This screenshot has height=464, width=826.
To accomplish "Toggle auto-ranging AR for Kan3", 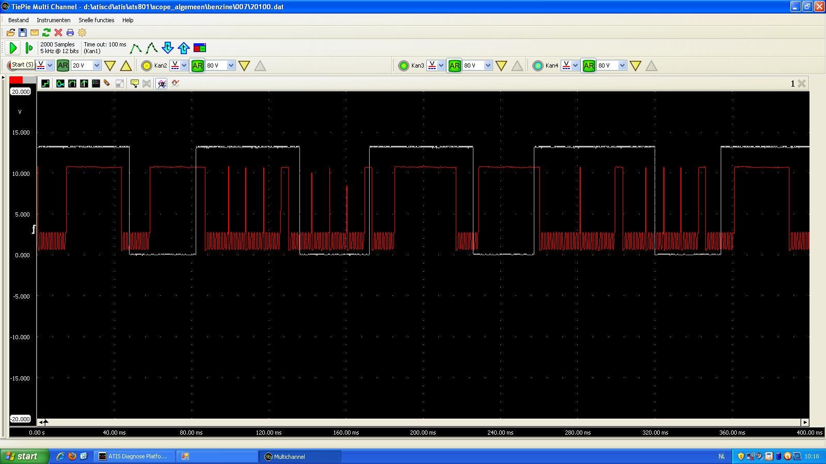I will (x=454, y=65).
